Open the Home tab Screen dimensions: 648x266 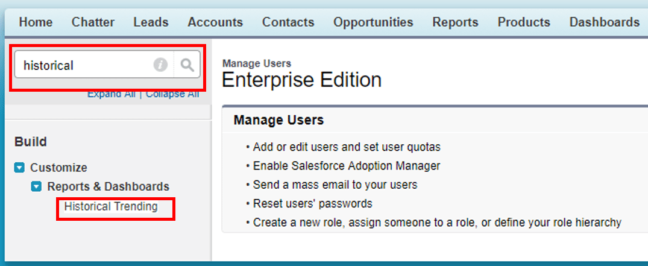tap(36, 22)
